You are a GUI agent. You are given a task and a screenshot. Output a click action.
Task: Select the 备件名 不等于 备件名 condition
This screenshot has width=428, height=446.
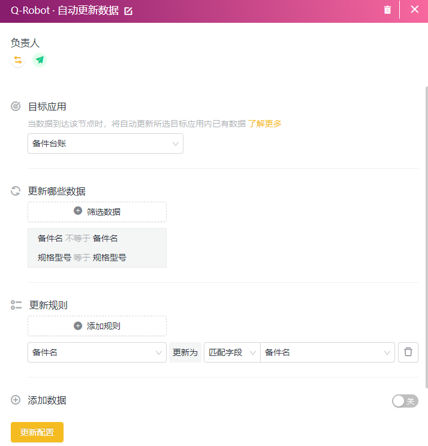click(x=77, y=238)
